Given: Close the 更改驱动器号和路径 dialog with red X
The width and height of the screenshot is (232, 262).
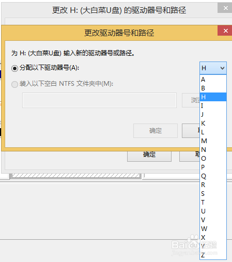Looking at the screenshot, I should point(225,30).
